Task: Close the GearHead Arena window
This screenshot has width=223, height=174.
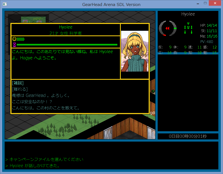Action: 215,3
